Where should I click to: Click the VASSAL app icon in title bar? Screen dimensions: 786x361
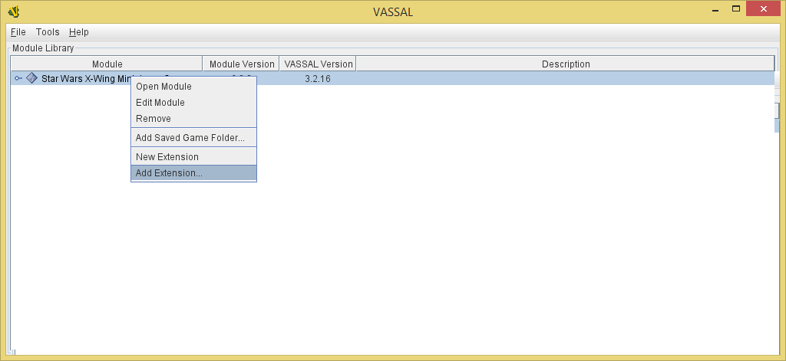click(x=13, y=11)
